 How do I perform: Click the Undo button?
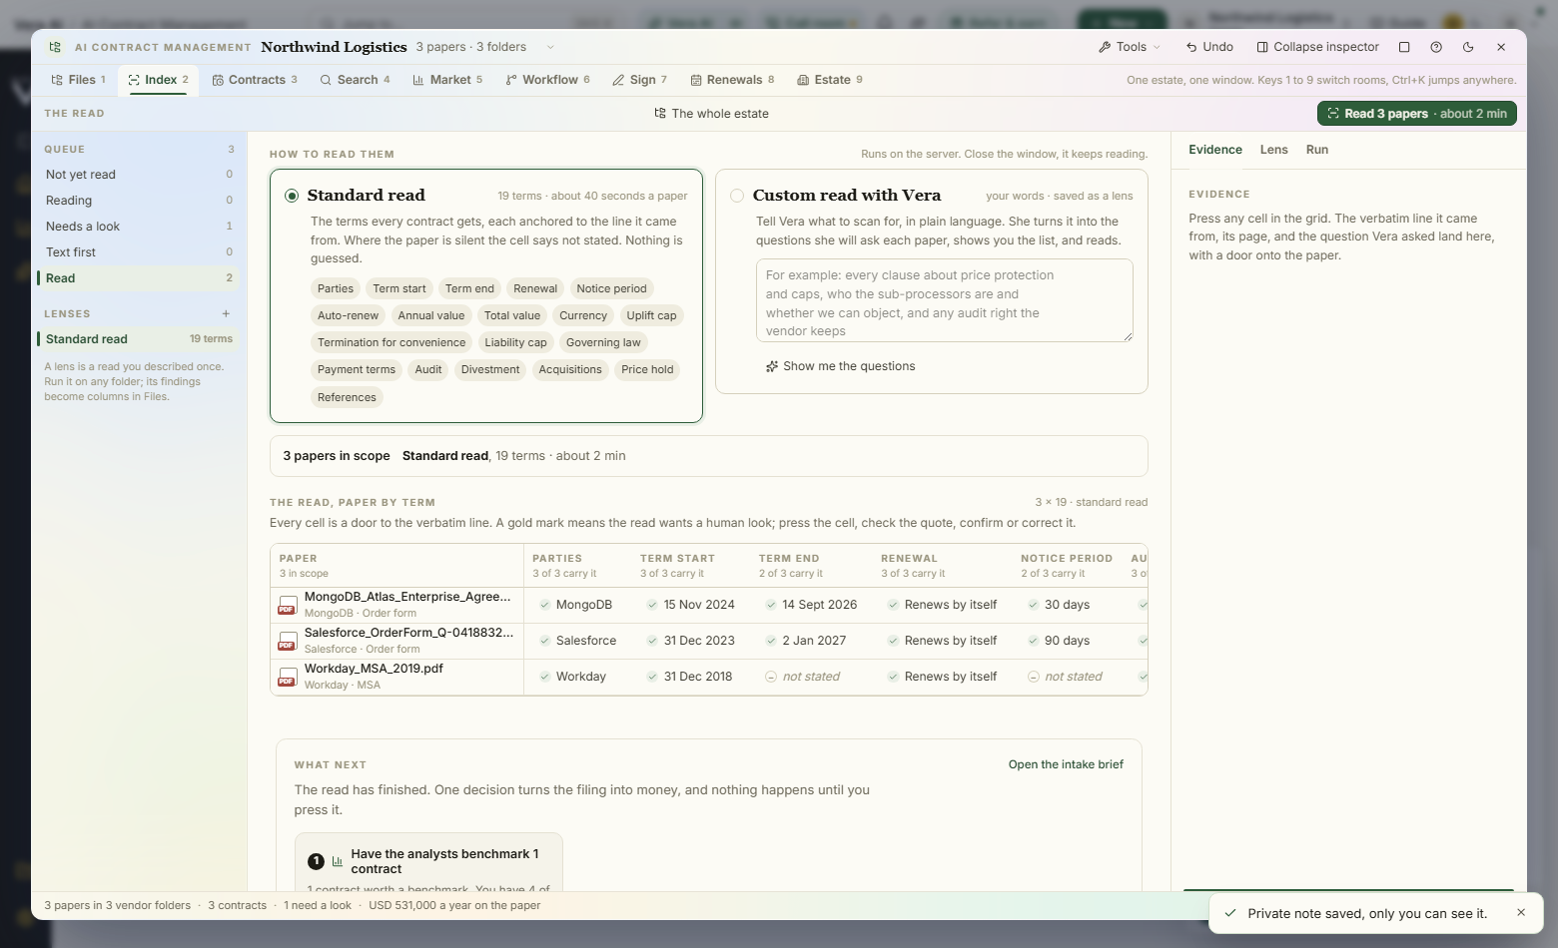coord(1209,47)
